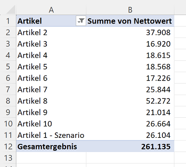The height and width of the screenshot is (167, 186).
Task: Select the Summe von Nettowert header cell
Action: pyautogui.click(x=130, y=21)
